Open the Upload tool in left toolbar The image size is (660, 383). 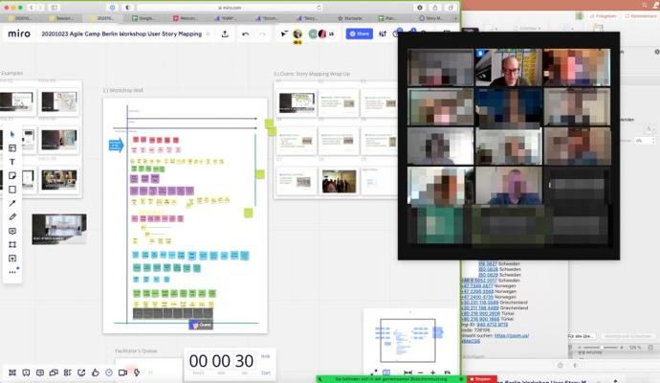point(12,259)
